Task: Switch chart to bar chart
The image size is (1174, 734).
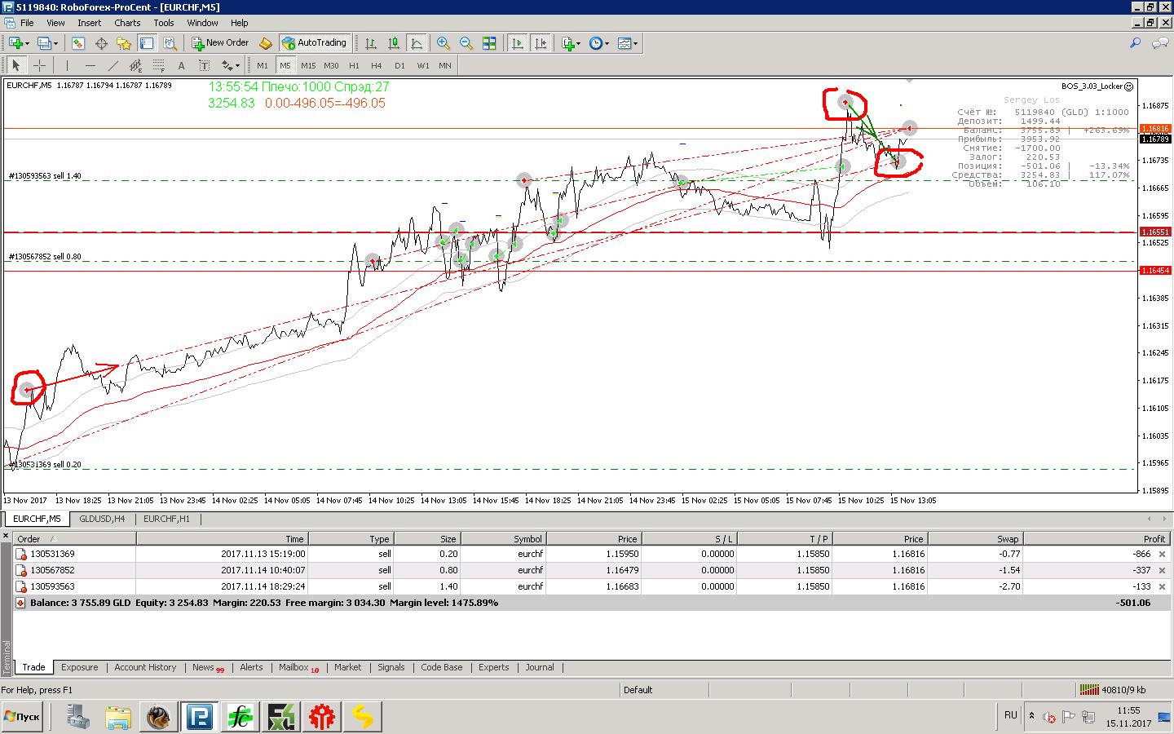Action: 371,43
